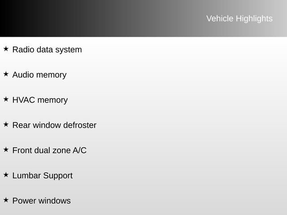Click the Radio data system text
This screenshot has height=215, width=287.
47,50
